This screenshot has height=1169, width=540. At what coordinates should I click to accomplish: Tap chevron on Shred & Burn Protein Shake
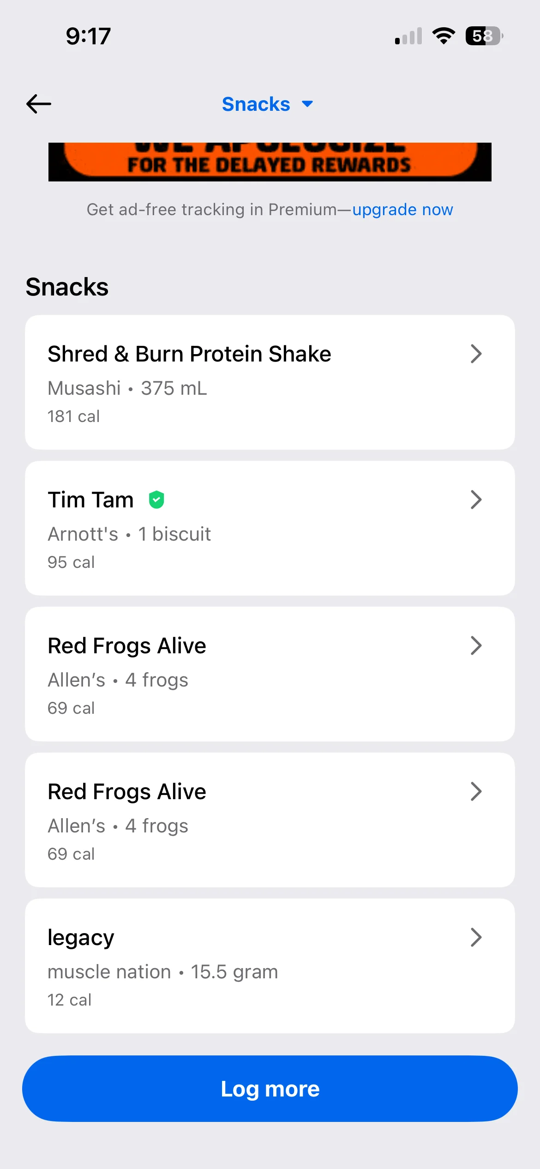click(x=476, y=354)
